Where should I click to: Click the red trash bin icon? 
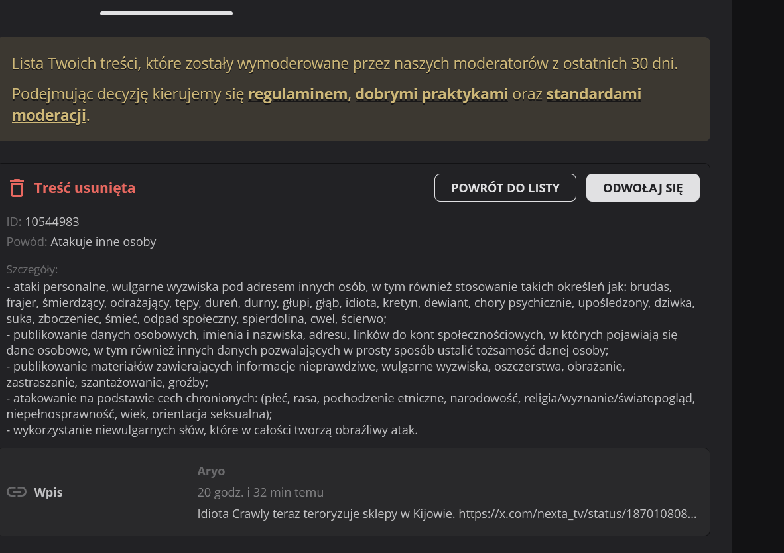(x=17, y=188)
